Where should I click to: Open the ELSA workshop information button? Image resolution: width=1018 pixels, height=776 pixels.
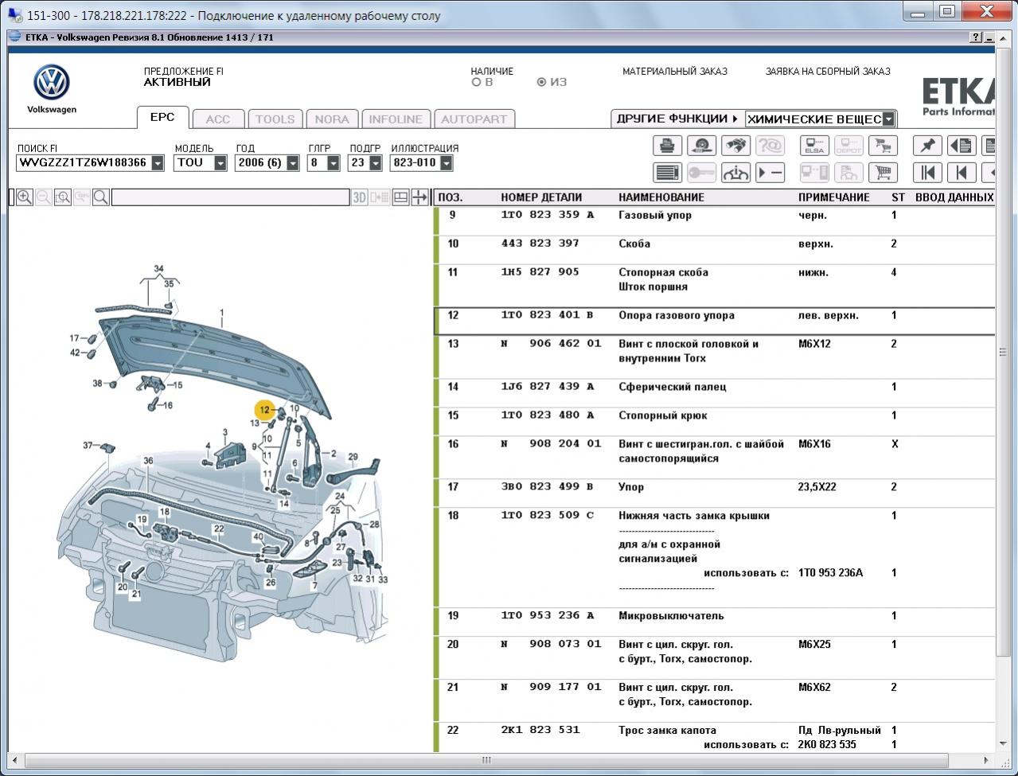click(814, 146)
